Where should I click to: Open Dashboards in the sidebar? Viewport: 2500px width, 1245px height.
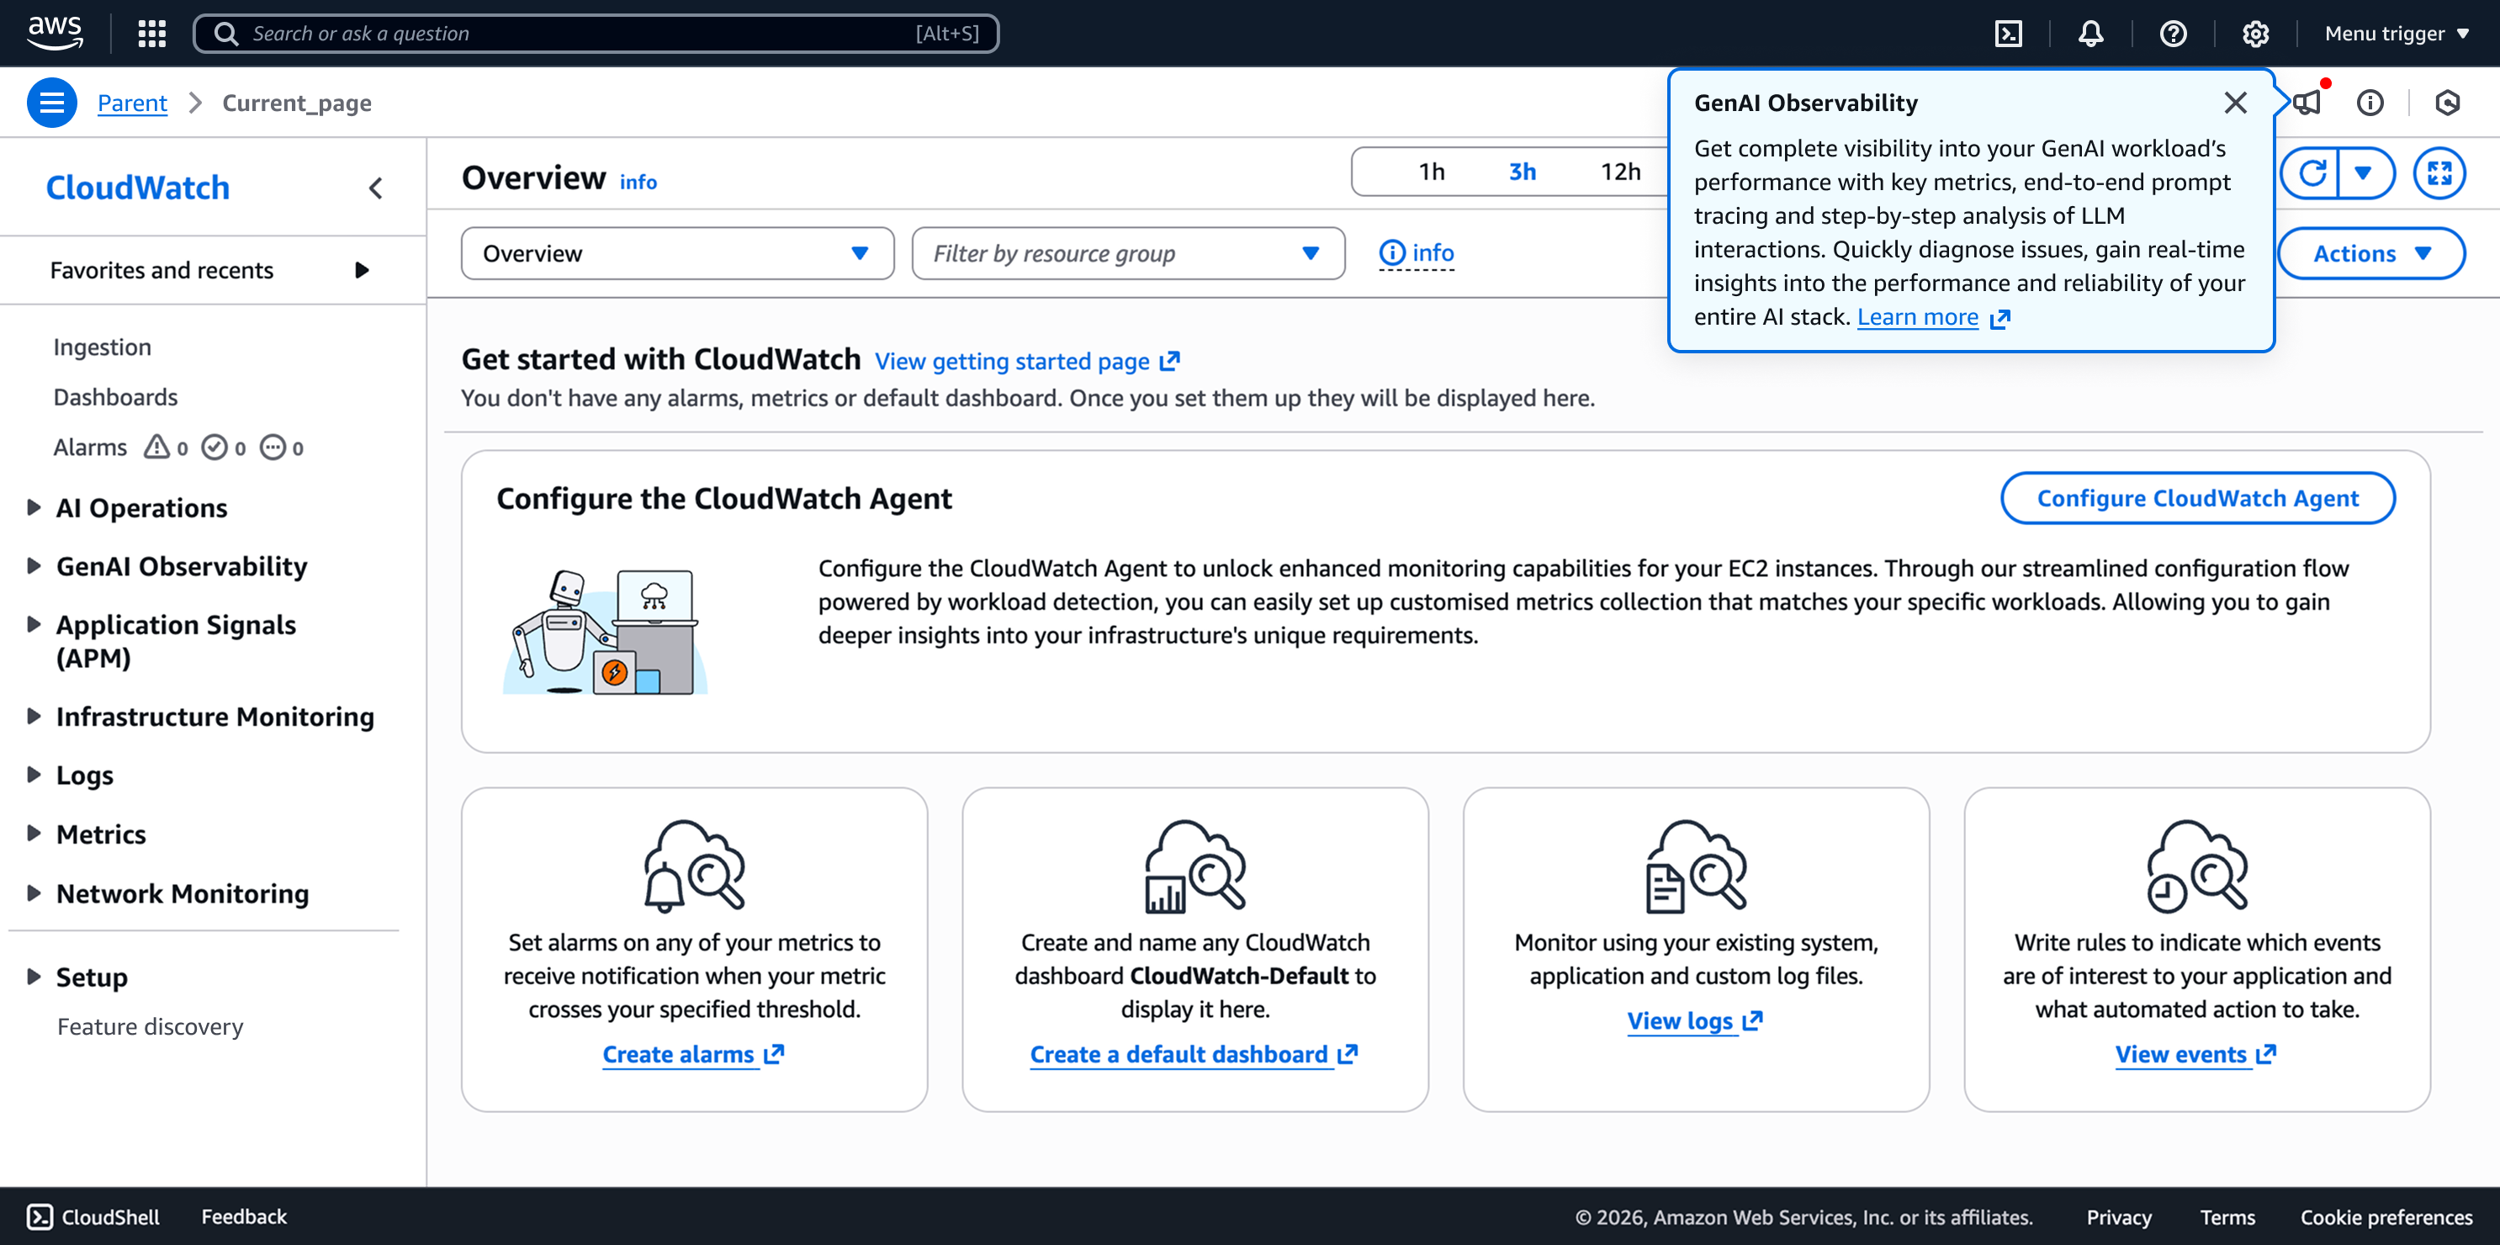(115, 397)
